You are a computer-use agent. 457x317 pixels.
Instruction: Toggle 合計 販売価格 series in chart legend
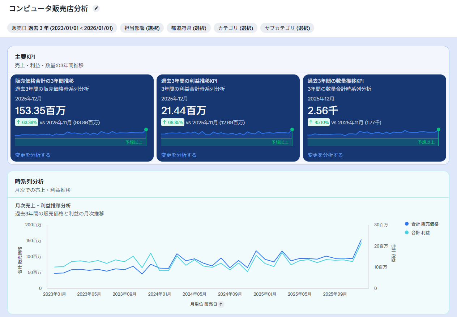[x=425, y=224]
